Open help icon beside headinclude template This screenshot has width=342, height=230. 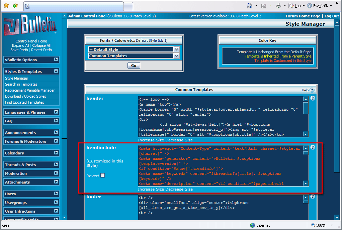pyautogui.click(x=313, y=147)
